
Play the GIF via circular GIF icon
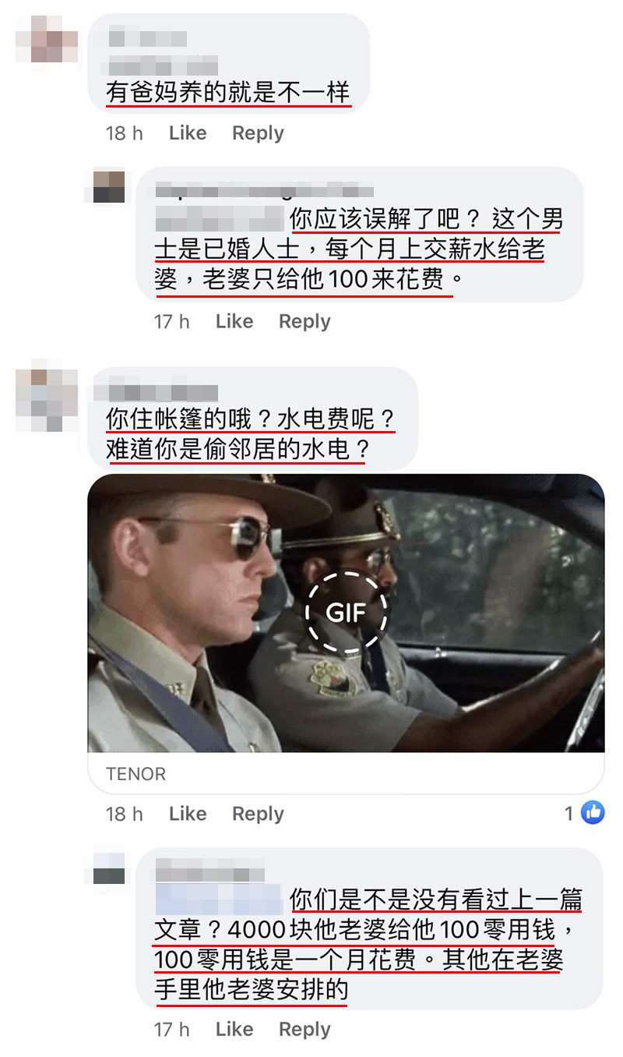tap(346, 613)
